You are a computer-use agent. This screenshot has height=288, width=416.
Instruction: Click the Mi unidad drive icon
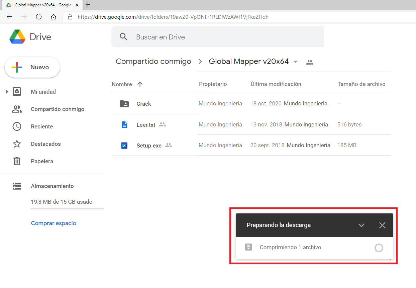point(17,92)
